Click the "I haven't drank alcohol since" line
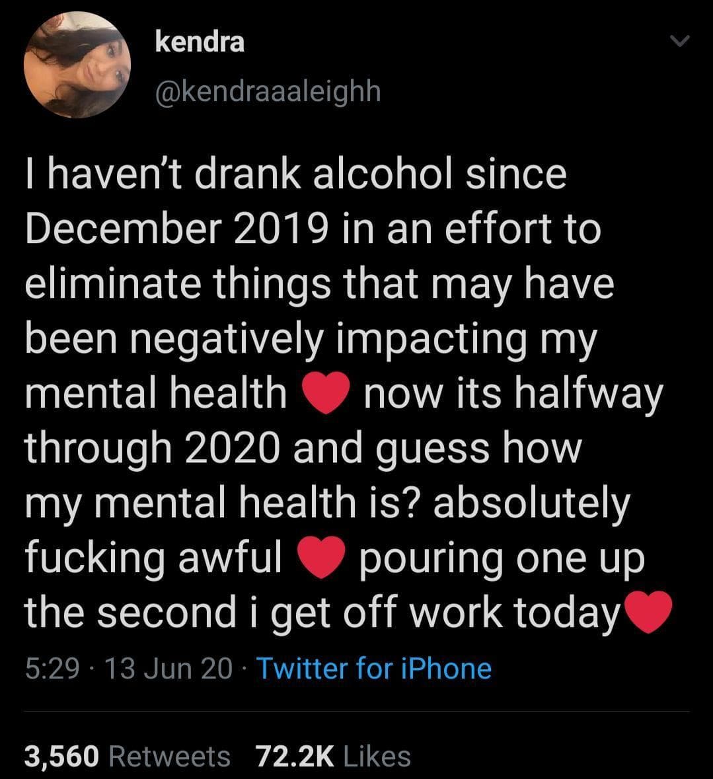The height and width of the screenshot is (779, 713). [295, 174]
